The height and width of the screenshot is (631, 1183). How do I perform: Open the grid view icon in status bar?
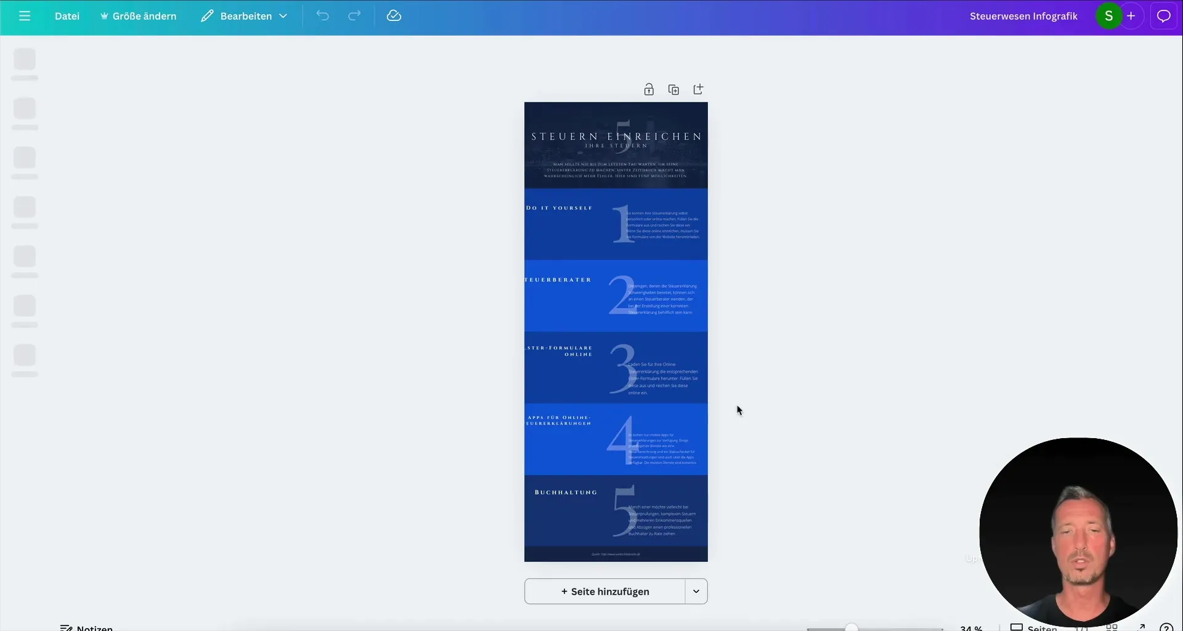(x=1113, y=627)
